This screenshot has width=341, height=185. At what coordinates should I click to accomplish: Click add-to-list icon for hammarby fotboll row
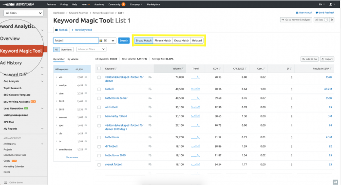point(150,116)
